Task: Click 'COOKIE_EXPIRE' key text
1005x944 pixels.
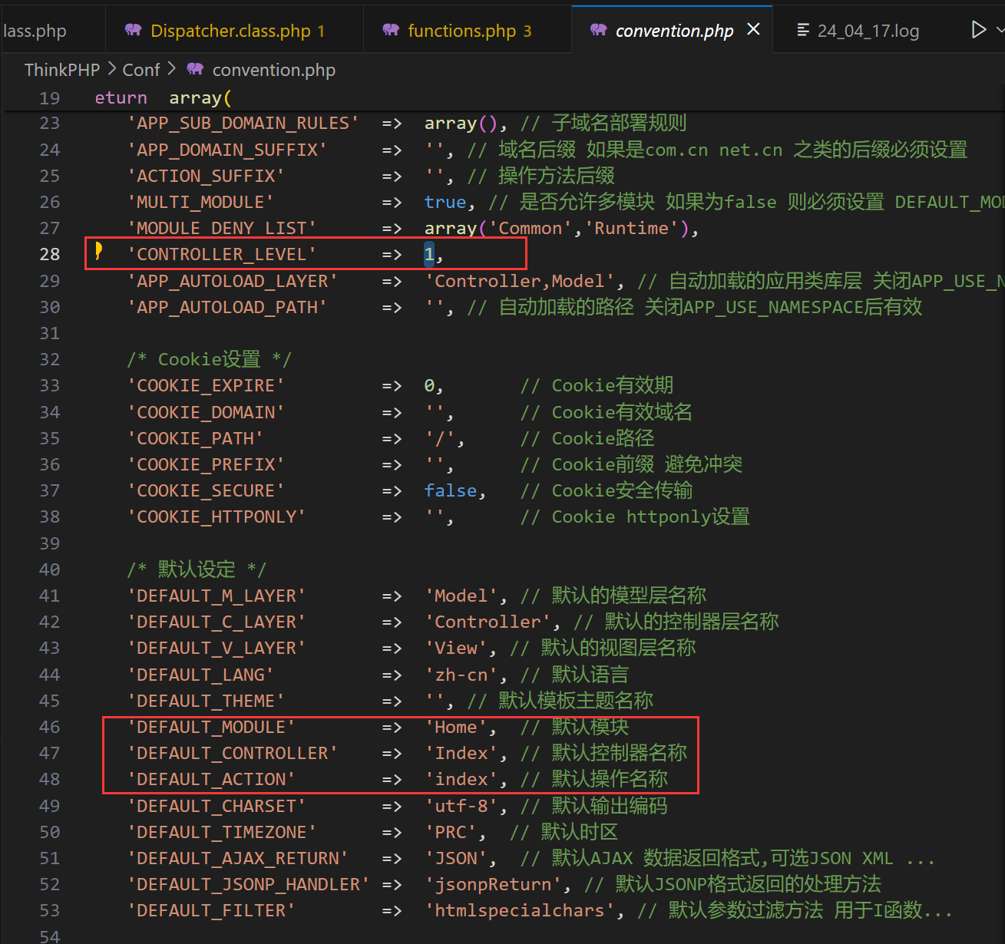Action: [206, 385]
